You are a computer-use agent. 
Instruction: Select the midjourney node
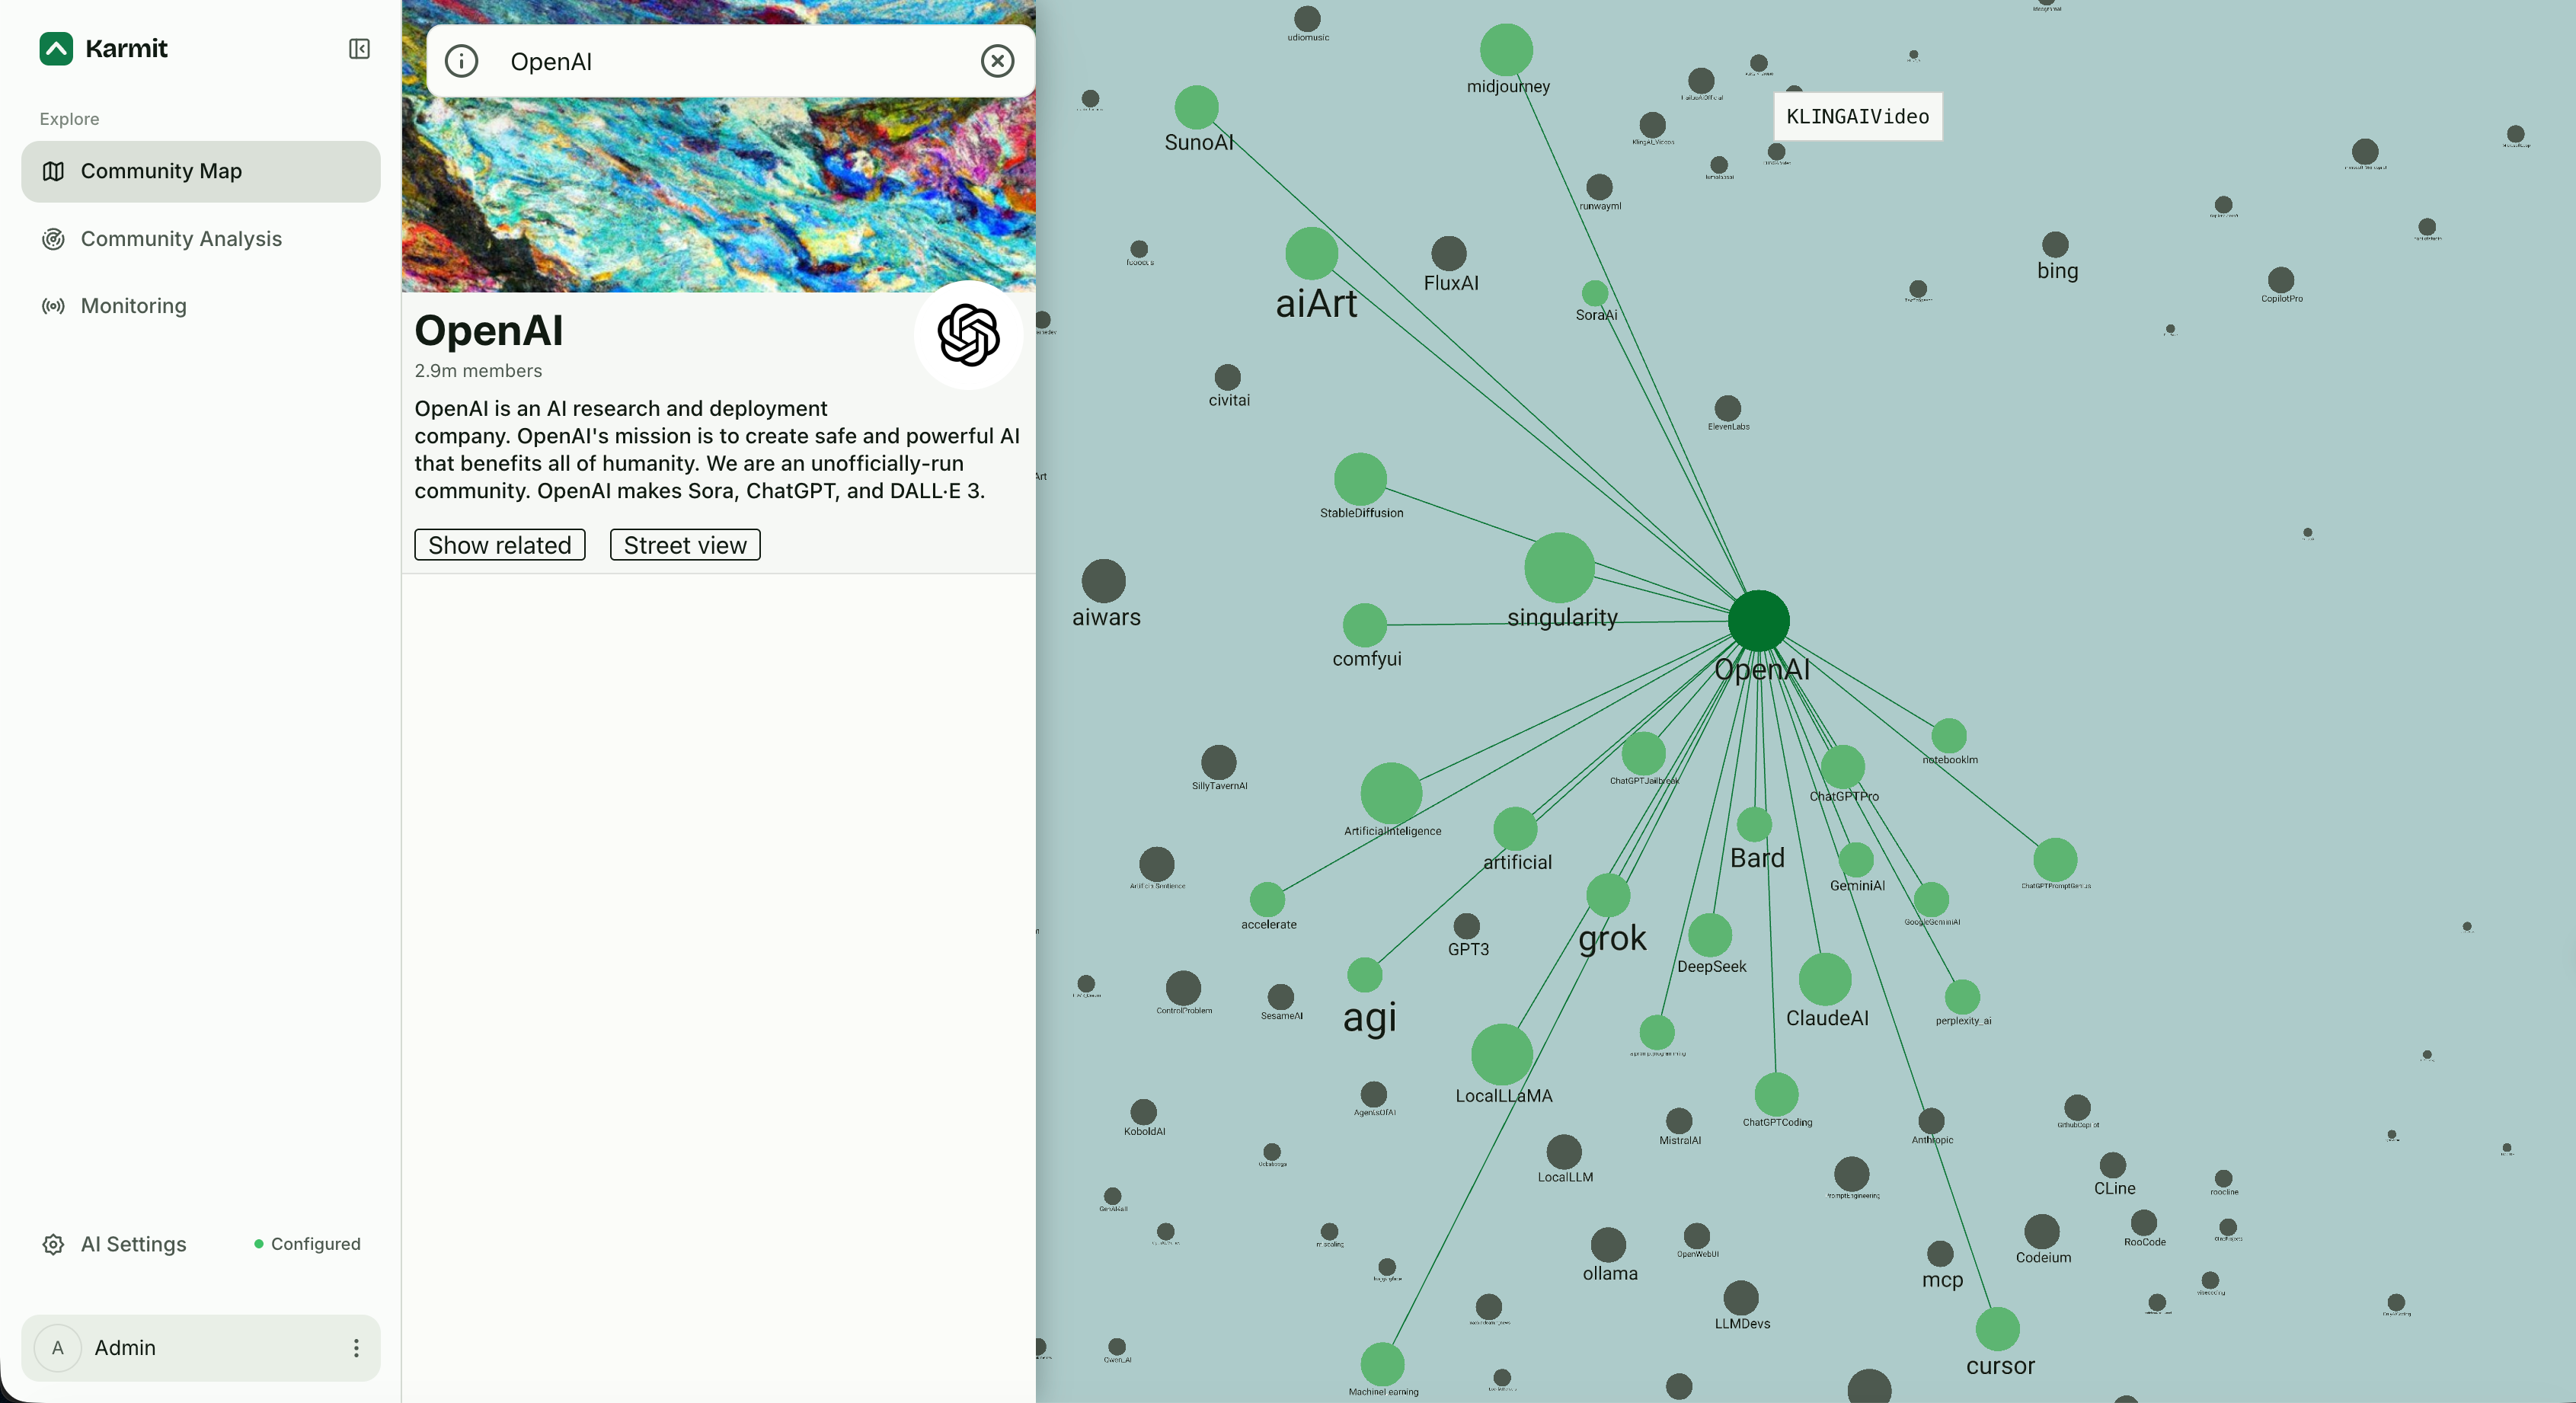[x=1506, y=50]
